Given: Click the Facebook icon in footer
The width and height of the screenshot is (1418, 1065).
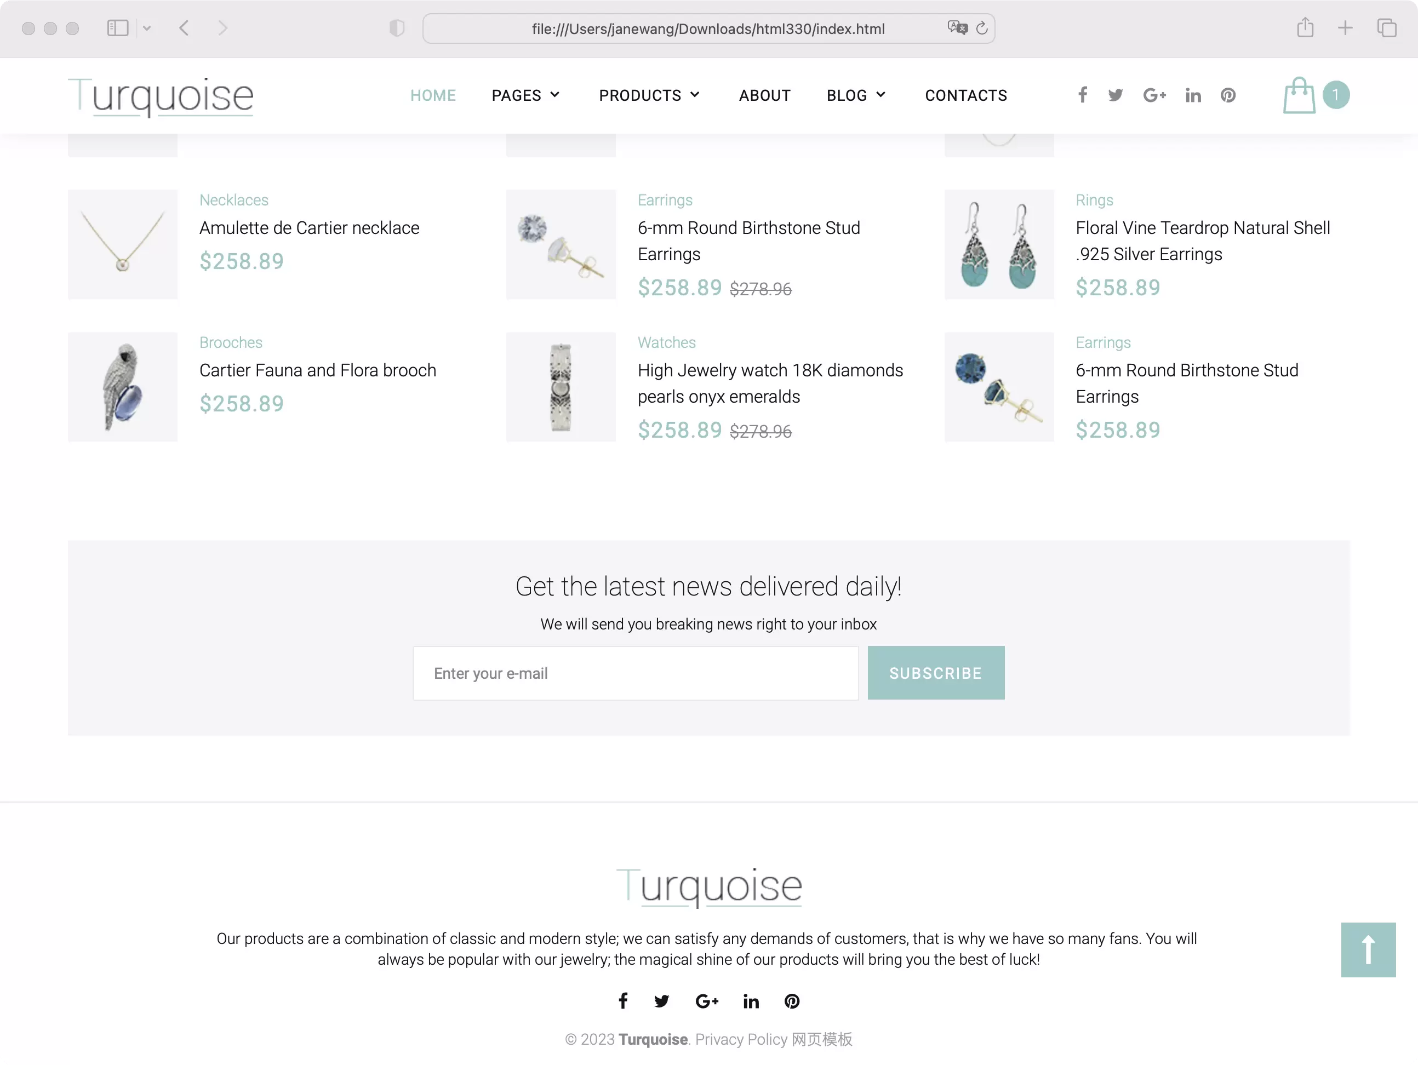Looking at the screenshot, I should [x=624, y=1001].
